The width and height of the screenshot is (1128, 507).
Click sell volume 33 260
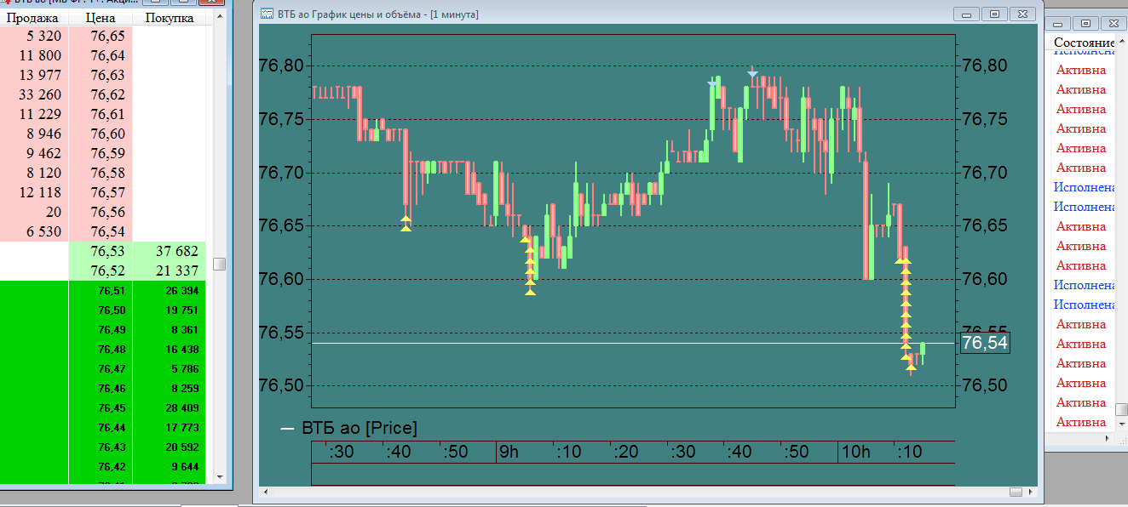(x=40, y=94)
